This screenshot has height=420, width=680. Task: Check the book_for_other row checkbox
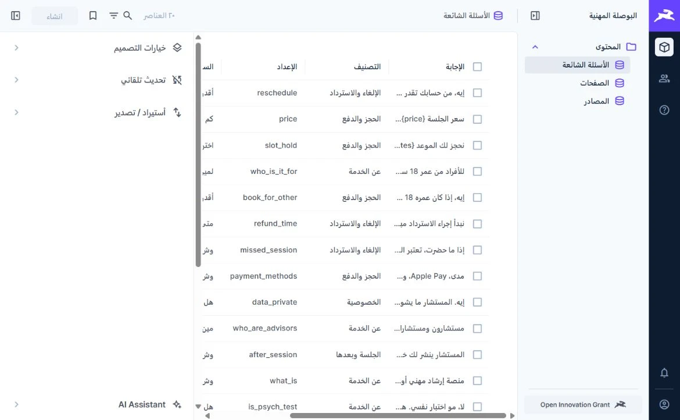[x=478, y=197]
